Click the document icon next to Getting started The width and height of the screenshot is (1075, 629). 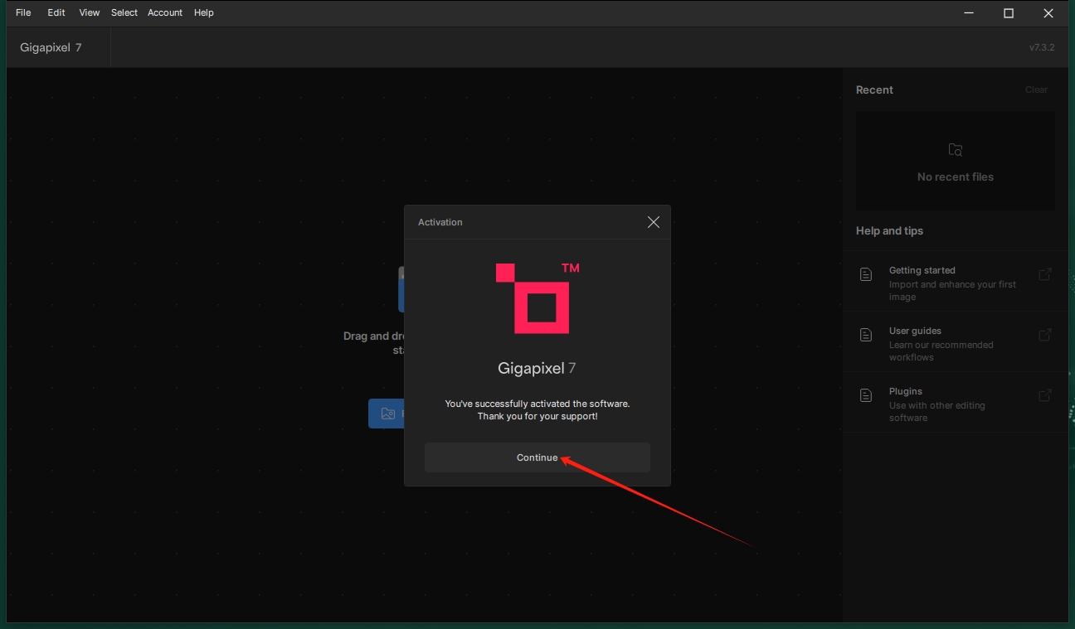click(866, 274)
